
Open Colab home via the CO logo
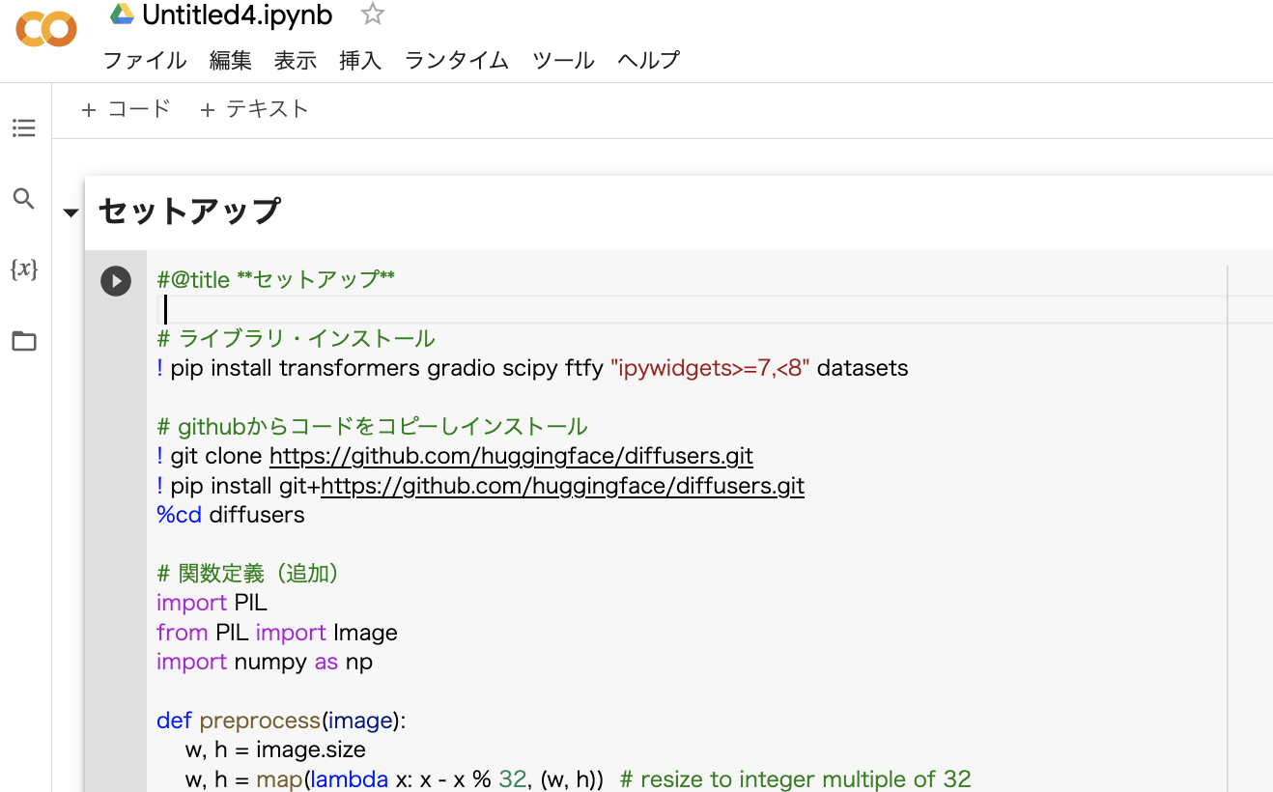click(45, 29)
